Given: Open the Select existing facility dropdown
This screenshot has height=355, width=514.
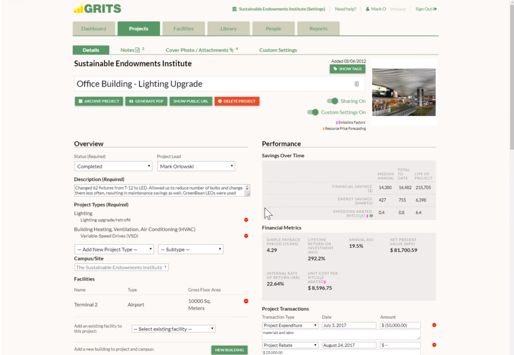Looking at the screenshot, I should click(173, 329).
